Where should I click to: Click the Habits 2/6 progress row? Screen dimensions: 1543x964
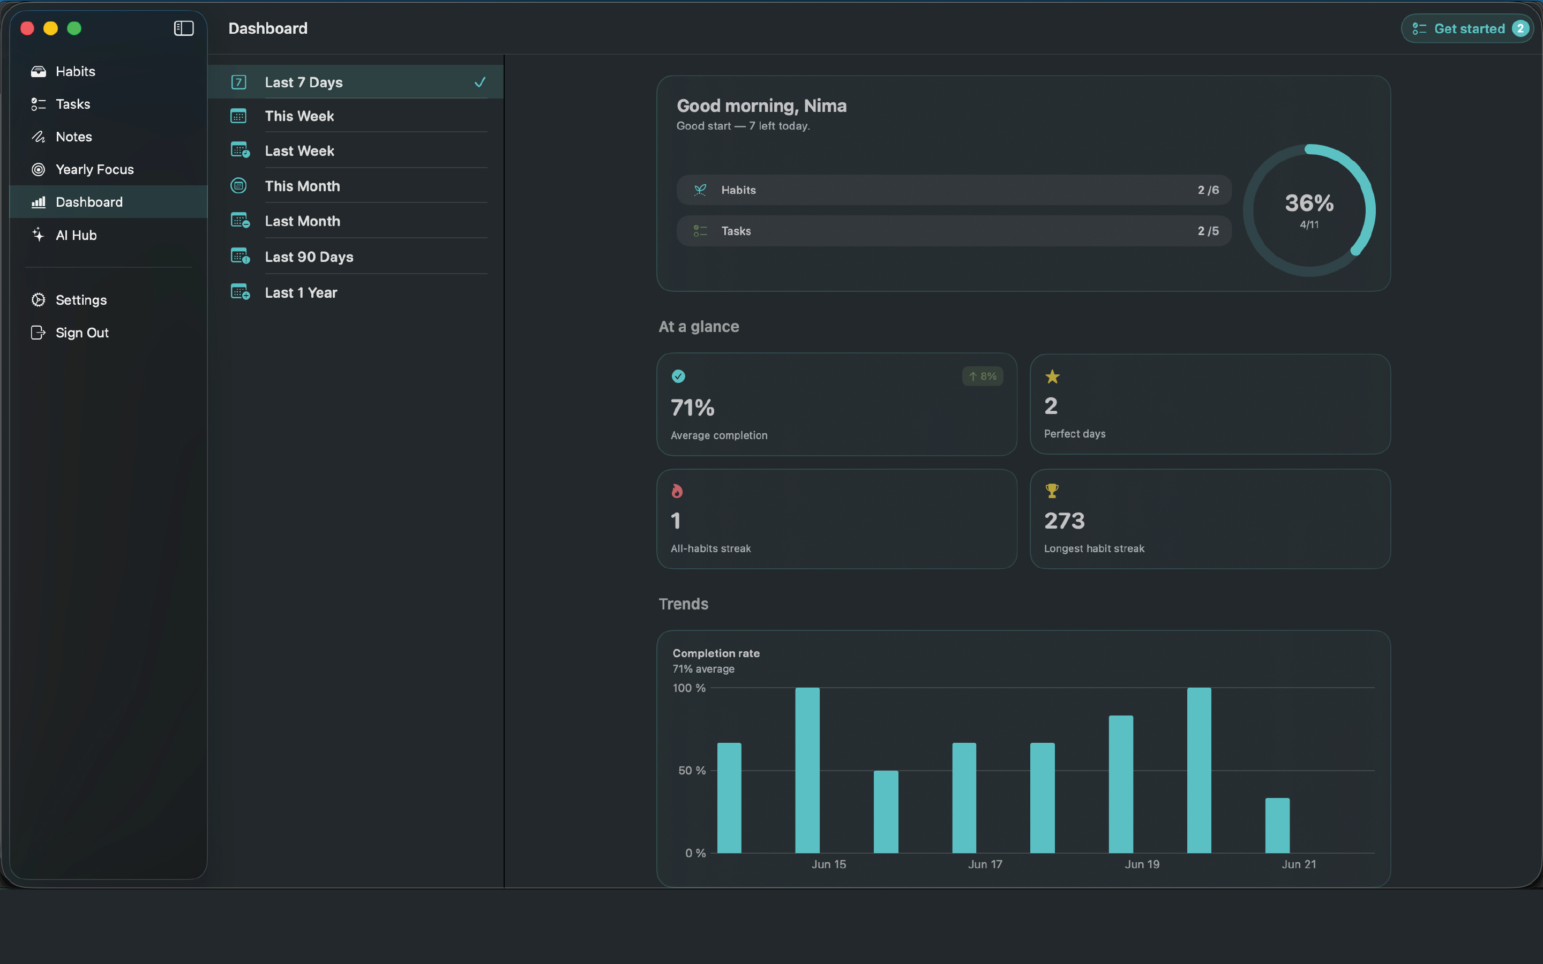(x=954, y=190)
